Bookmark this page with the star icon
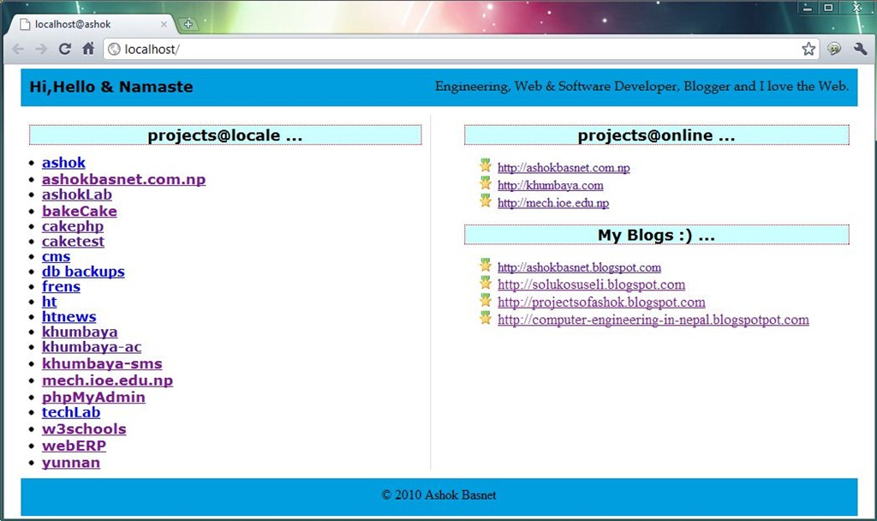This screenshot has height=521, width=877. click(808, 49)
